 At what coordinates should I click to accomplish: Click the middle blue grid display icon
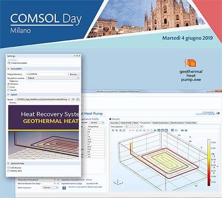tap(163, 130)
